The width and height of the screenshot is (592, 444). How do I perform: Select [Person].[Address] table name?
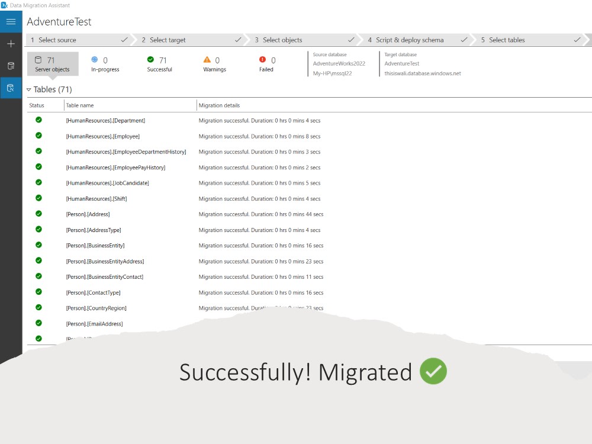click(88, 214)
